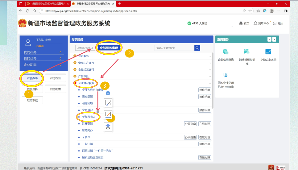This screenshot has height=170, width=298.
Task: Open 消费维权知识库 icon
Action: 247,52
